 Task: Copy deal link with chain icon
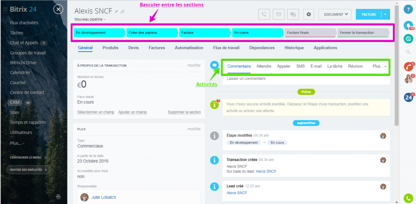pyautogui.click(x=122, y=12)
